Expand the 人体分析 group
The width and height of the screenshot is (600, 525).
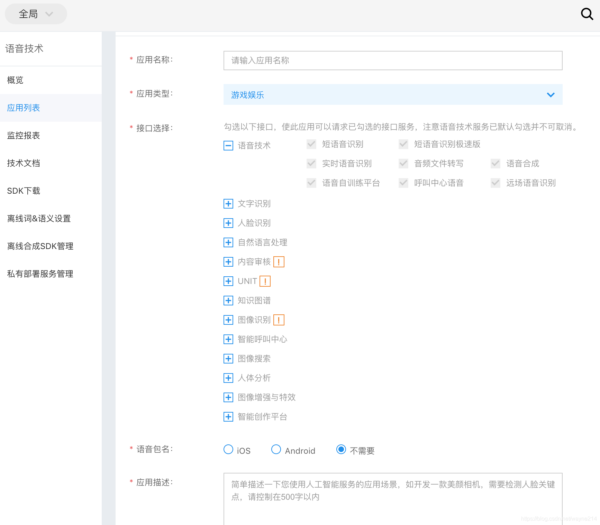point(228,378)
